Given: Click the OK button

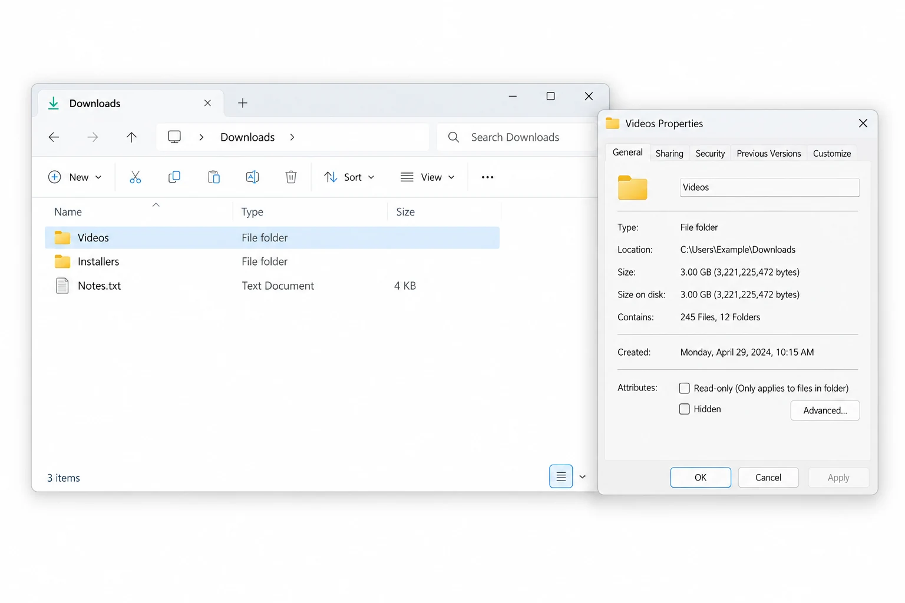Looking at the screenshot, I should coord(701,478).
